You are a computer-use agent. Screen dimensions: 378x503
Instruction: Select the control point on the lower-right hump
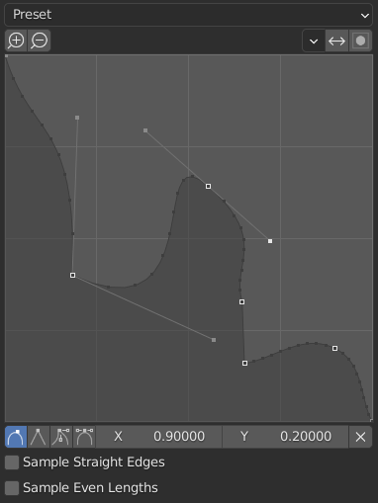pos(334,348)
